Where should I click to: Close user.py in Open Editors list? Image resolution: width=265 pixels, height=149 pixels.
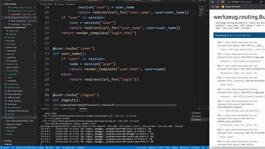coord(6,17)
